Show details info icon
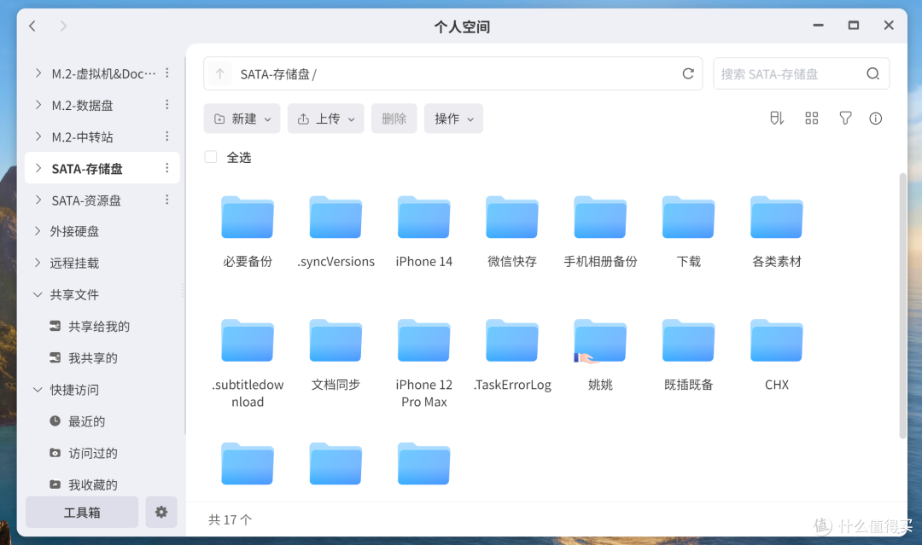This screenshot has width=922, height=545. [x=876, y=118]
